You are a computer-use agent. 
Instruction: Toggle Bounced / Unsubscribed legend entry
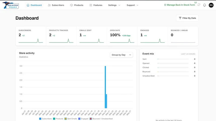click(101, 119)
